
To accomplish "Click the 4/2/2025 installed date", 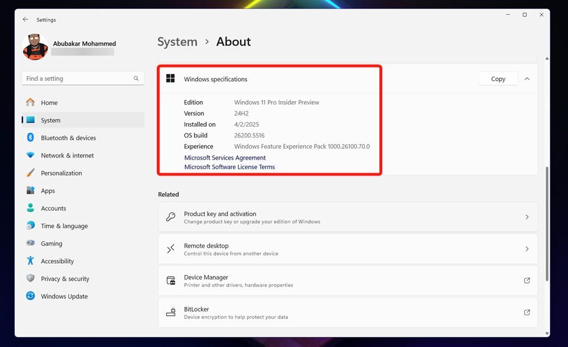I will (x=247, y=124).
